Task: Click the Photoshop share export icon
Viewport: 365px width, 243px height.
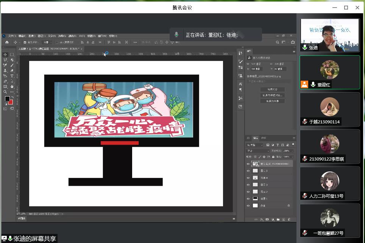Action: pos(293,42)
